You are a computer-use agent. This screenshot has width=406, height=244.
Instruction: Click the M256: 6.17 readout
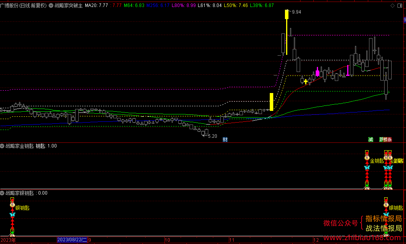(x=158, y=5)
